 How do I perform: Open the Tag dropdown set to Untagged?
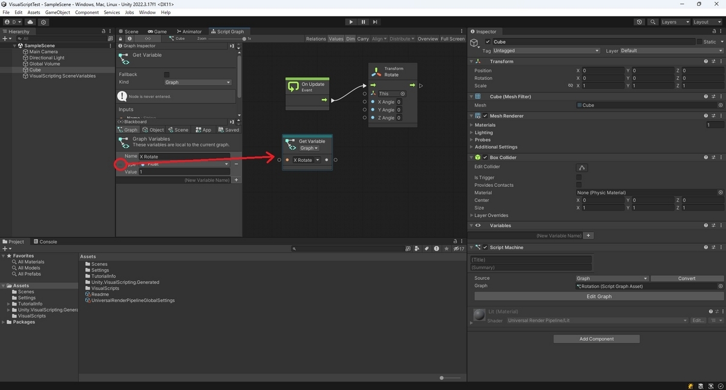546,51
